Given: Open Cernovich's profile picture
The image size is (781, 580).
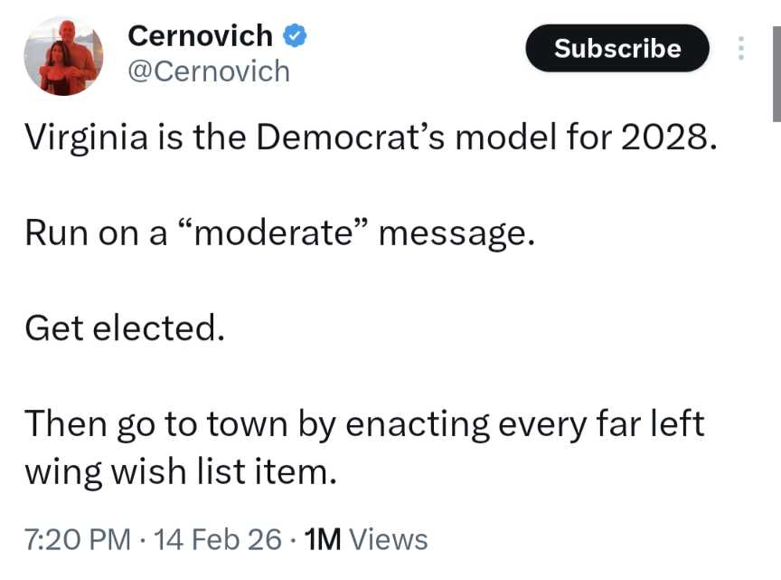Looking at the screenshot, I should [63, 55].
